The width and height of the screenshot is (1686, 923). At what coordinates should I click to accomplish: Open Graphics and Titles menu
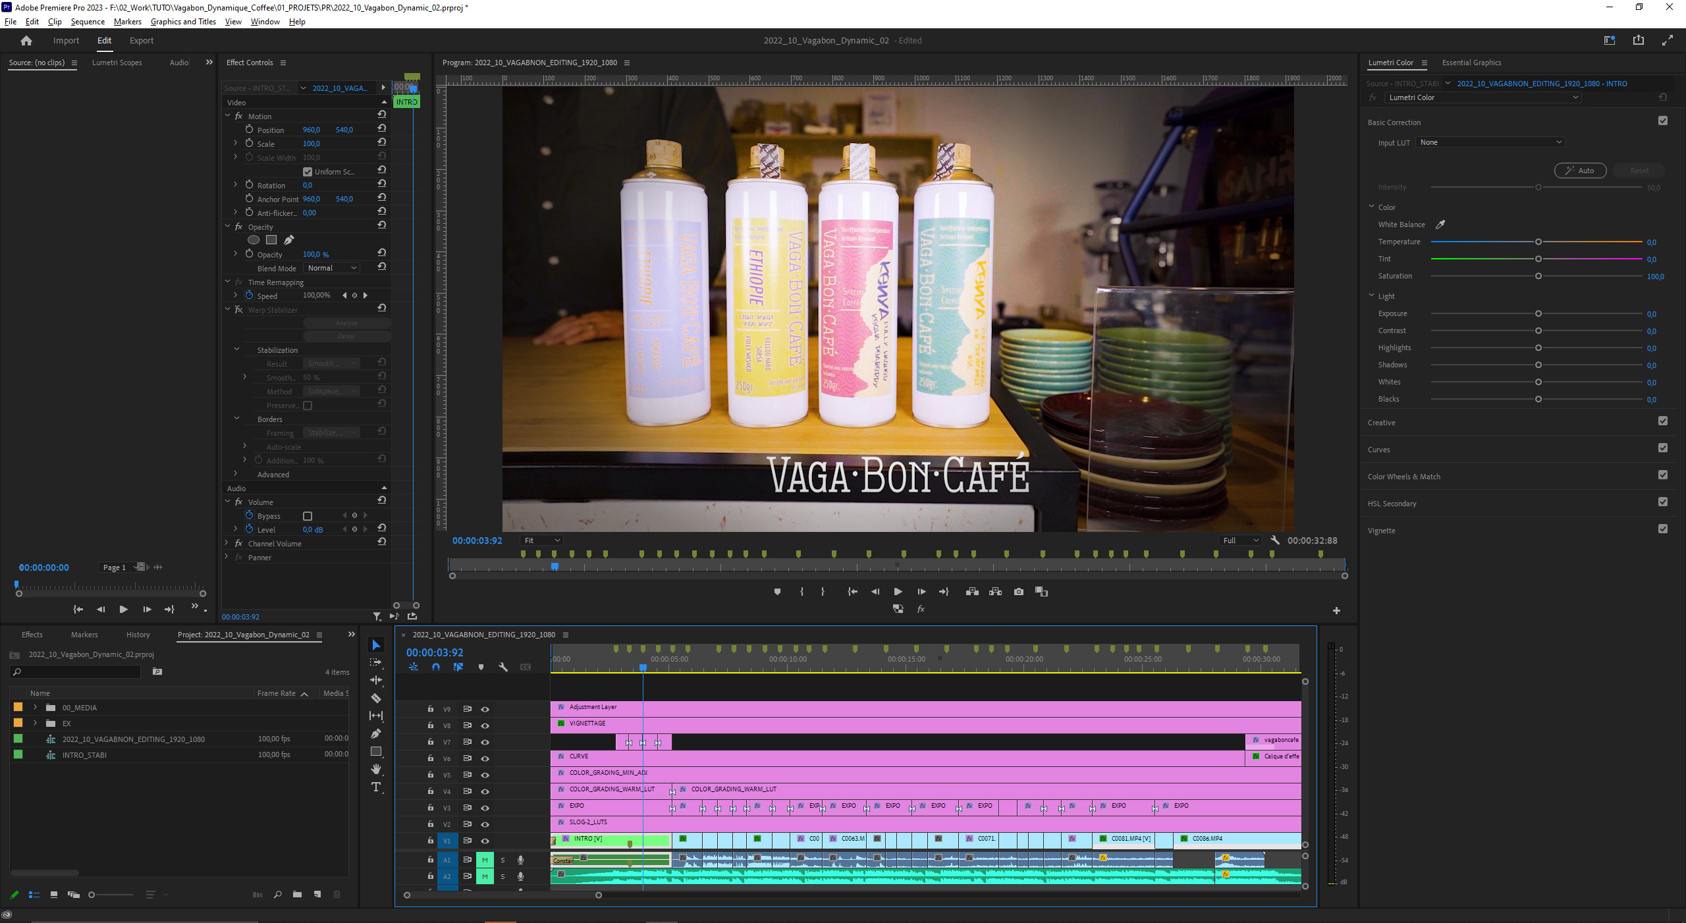point(183,22)
